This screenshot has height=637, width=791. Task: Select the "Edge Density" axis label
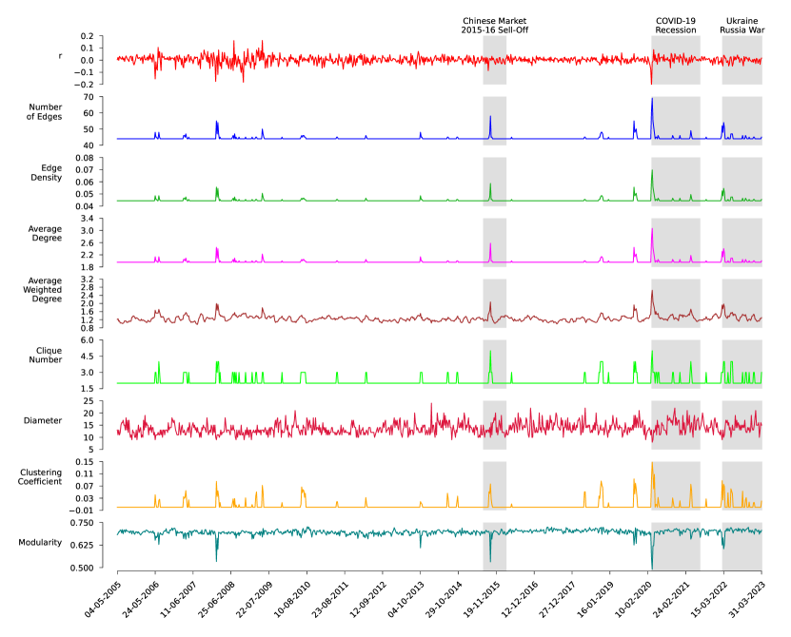47,173
